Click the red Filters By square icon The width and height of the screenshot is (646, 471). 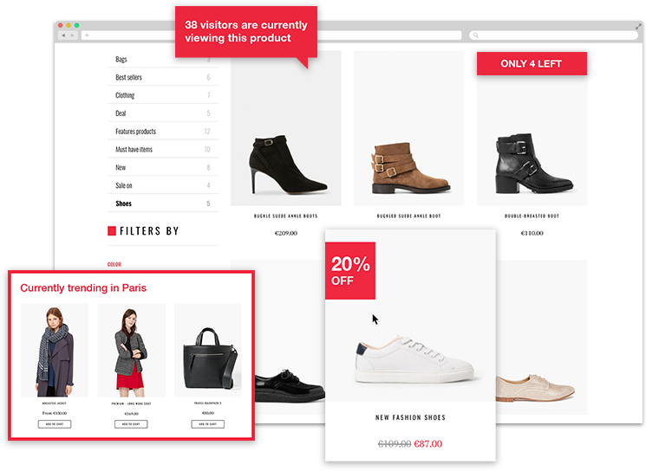pyautogui.click(x=112, y=231)
